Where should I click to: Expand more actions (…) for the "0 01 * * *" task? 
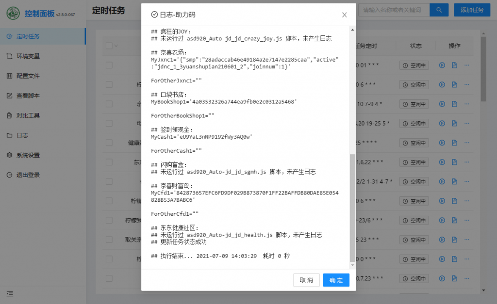point(467,65)
